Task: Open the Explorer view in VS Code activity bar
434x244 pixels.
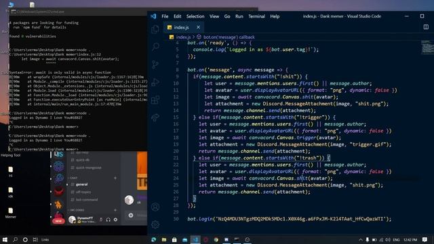Action: pyautogui.click(x=155, y=29)
